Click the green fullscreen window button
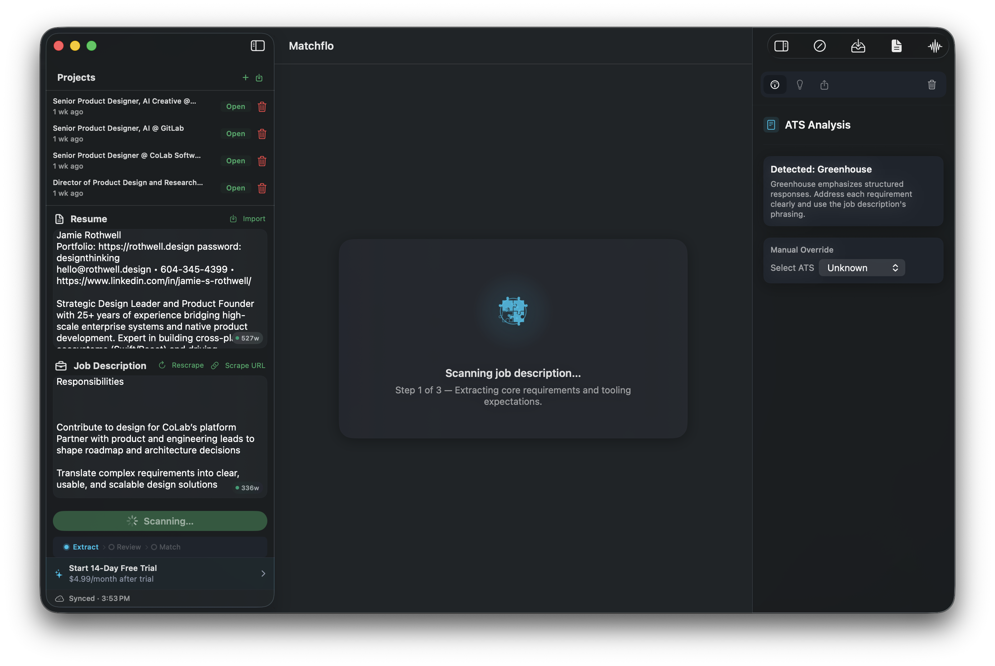 92,46
